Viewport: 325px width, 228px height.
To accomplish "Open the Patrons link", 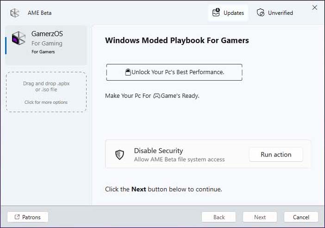I will [x=28, y=217].
